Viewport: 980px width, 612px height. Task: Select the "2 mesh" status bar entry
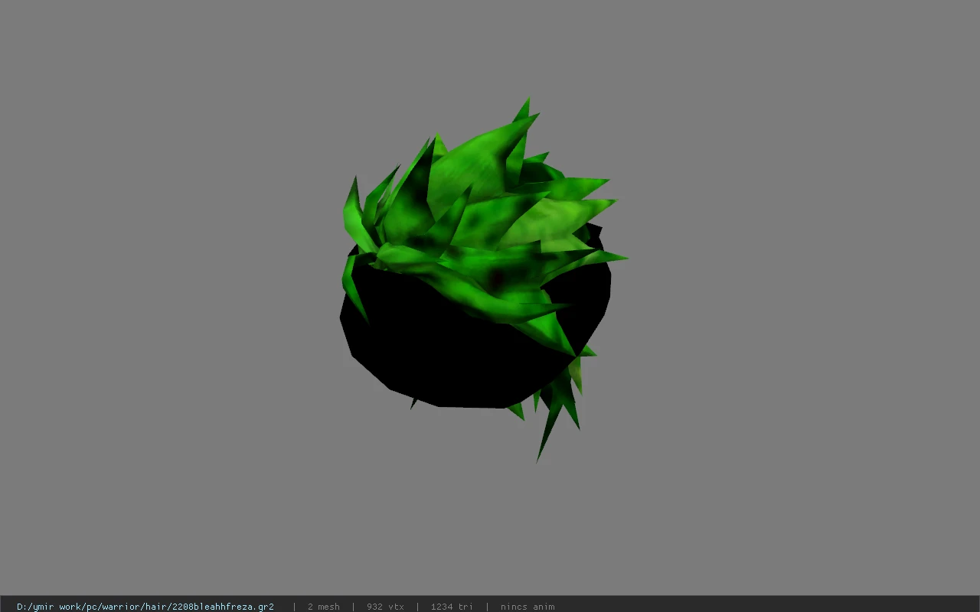(x=323, y=607)
